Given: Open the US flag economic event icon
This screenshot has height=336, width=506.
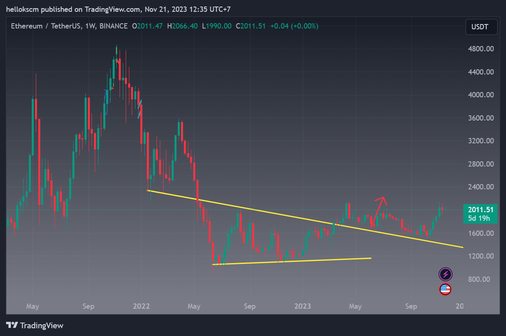Looking at the screenshot, I should pyautogui.click(x=445, y=290).
